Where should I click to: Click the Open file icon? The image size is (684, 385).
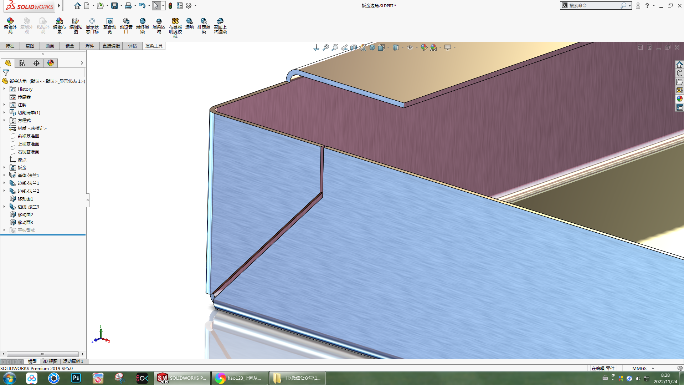100,6
